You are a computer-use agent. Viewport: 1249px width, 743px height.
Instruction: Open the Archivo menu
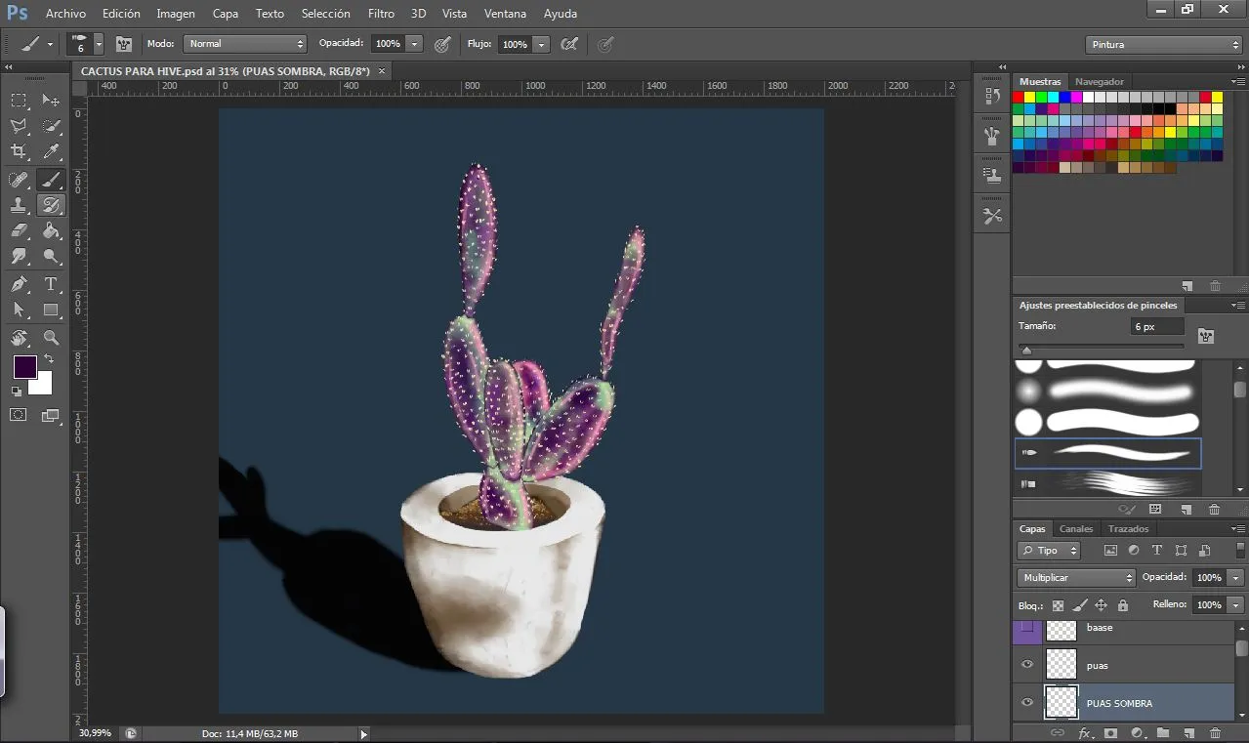coord(65,14)
